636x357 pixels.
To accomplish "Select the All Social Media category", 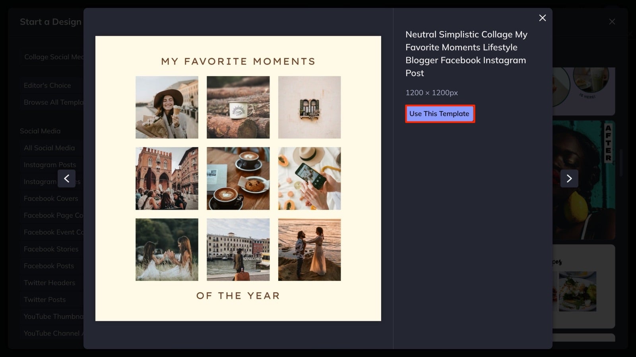I will pos(49,148).
